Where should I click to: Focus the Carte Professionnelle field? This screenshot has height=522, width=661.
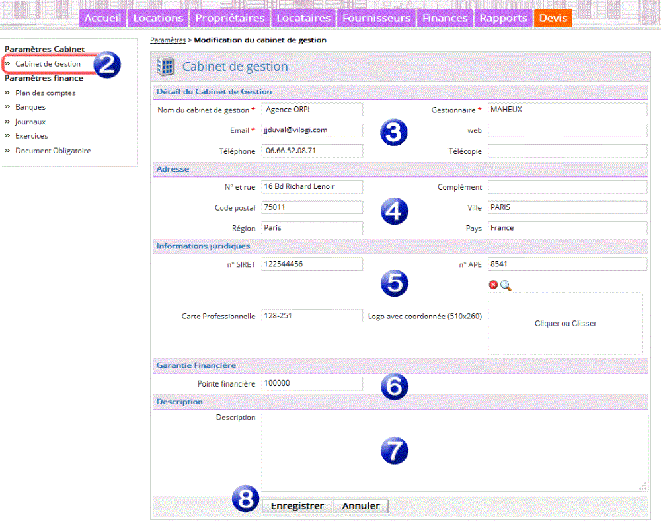pyautogui.click(x=312, y=316)
